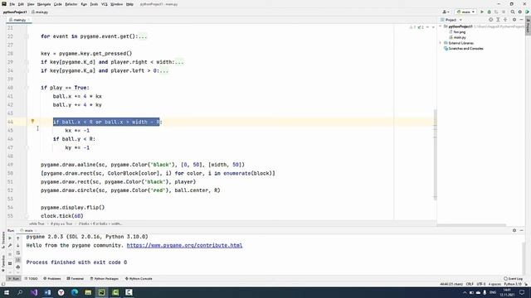Image resolution: width=531 pixels, height=298 pixels.
Task: Select main.py in the Project tree
Action: pyautogui.click(x=460, y=37)
